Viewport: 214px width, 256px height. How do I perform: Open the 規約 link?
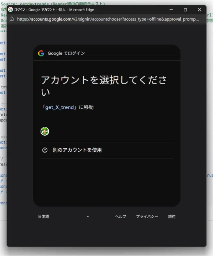[172, 217]
